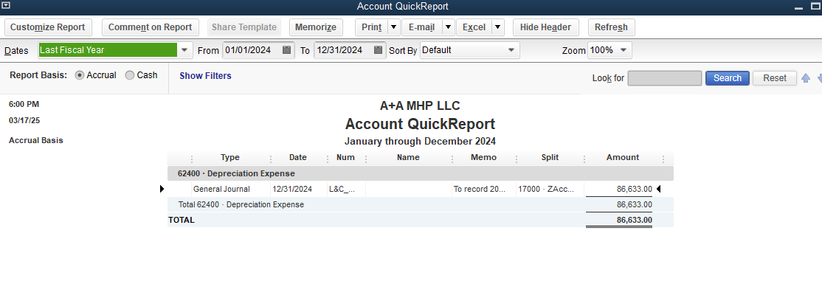Minimize the Account QuickReport window
This screenshot has height=284, width=822.
tap(799, 8)
